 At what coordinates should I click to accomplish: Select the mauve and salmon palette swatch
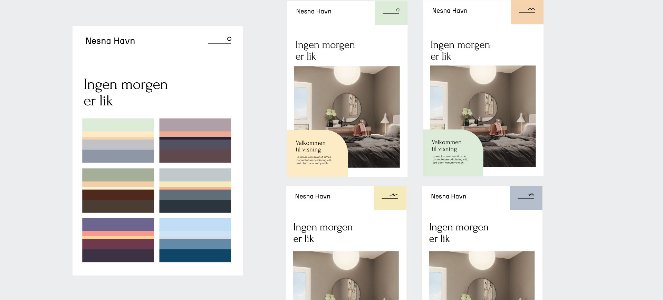coord(195,141)
